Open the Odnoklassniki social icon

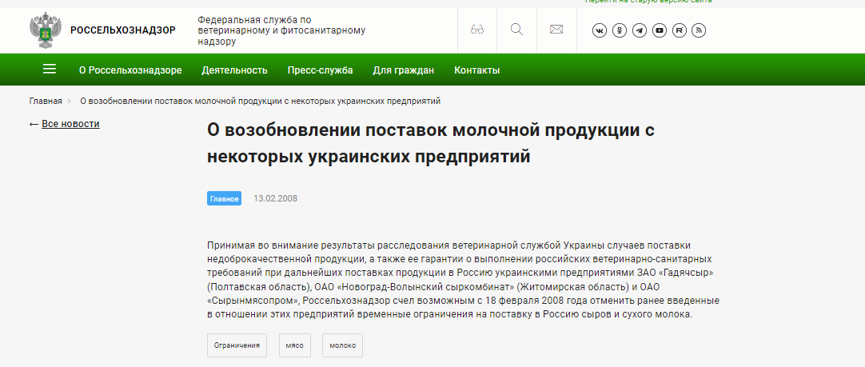pyautogui.click(x=620, y=30)
